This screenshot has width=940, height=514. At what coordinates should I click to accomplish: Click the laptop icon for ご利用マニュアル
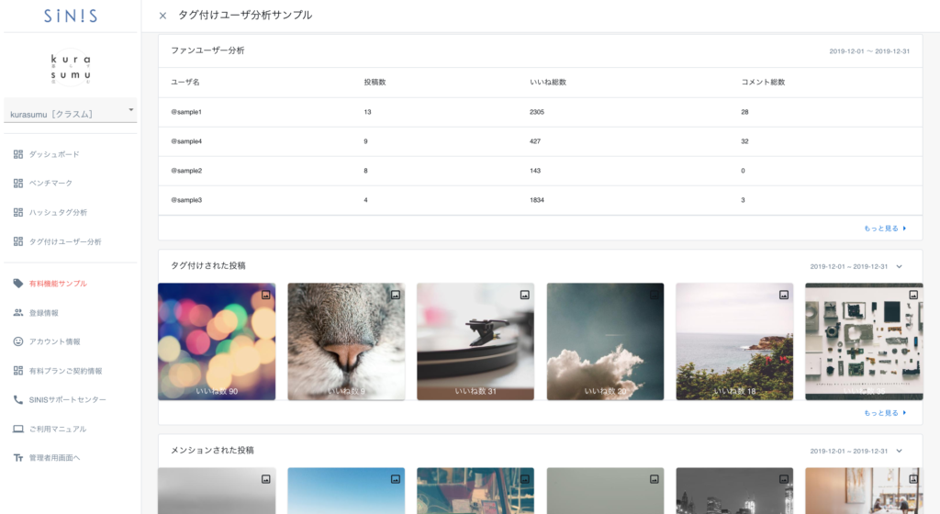(x=18, y=429)
